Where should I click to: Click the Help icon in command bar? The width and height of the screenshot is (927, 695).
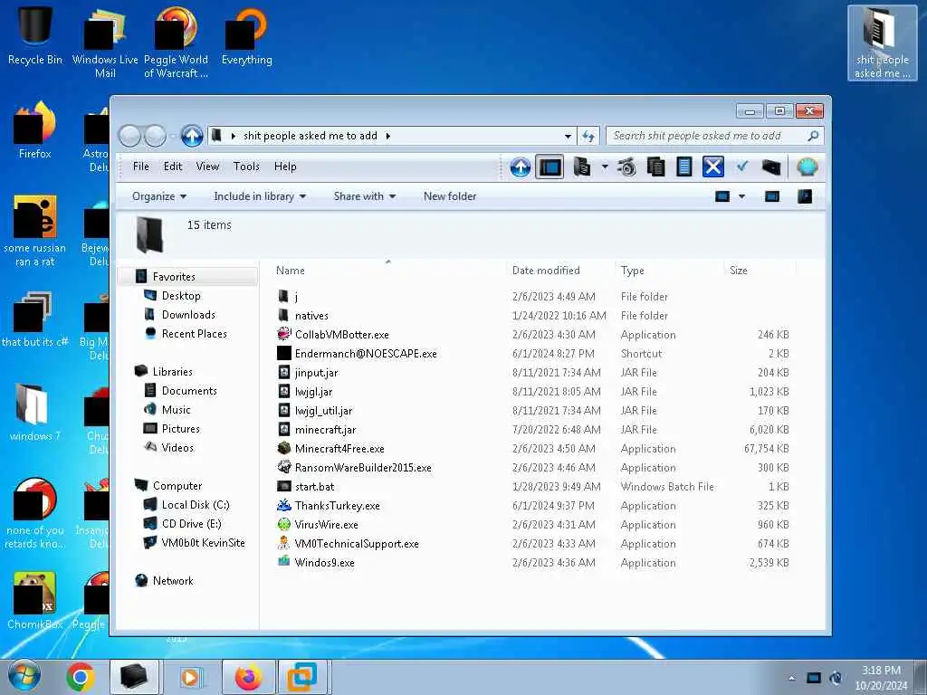click(x=805, y=196)
